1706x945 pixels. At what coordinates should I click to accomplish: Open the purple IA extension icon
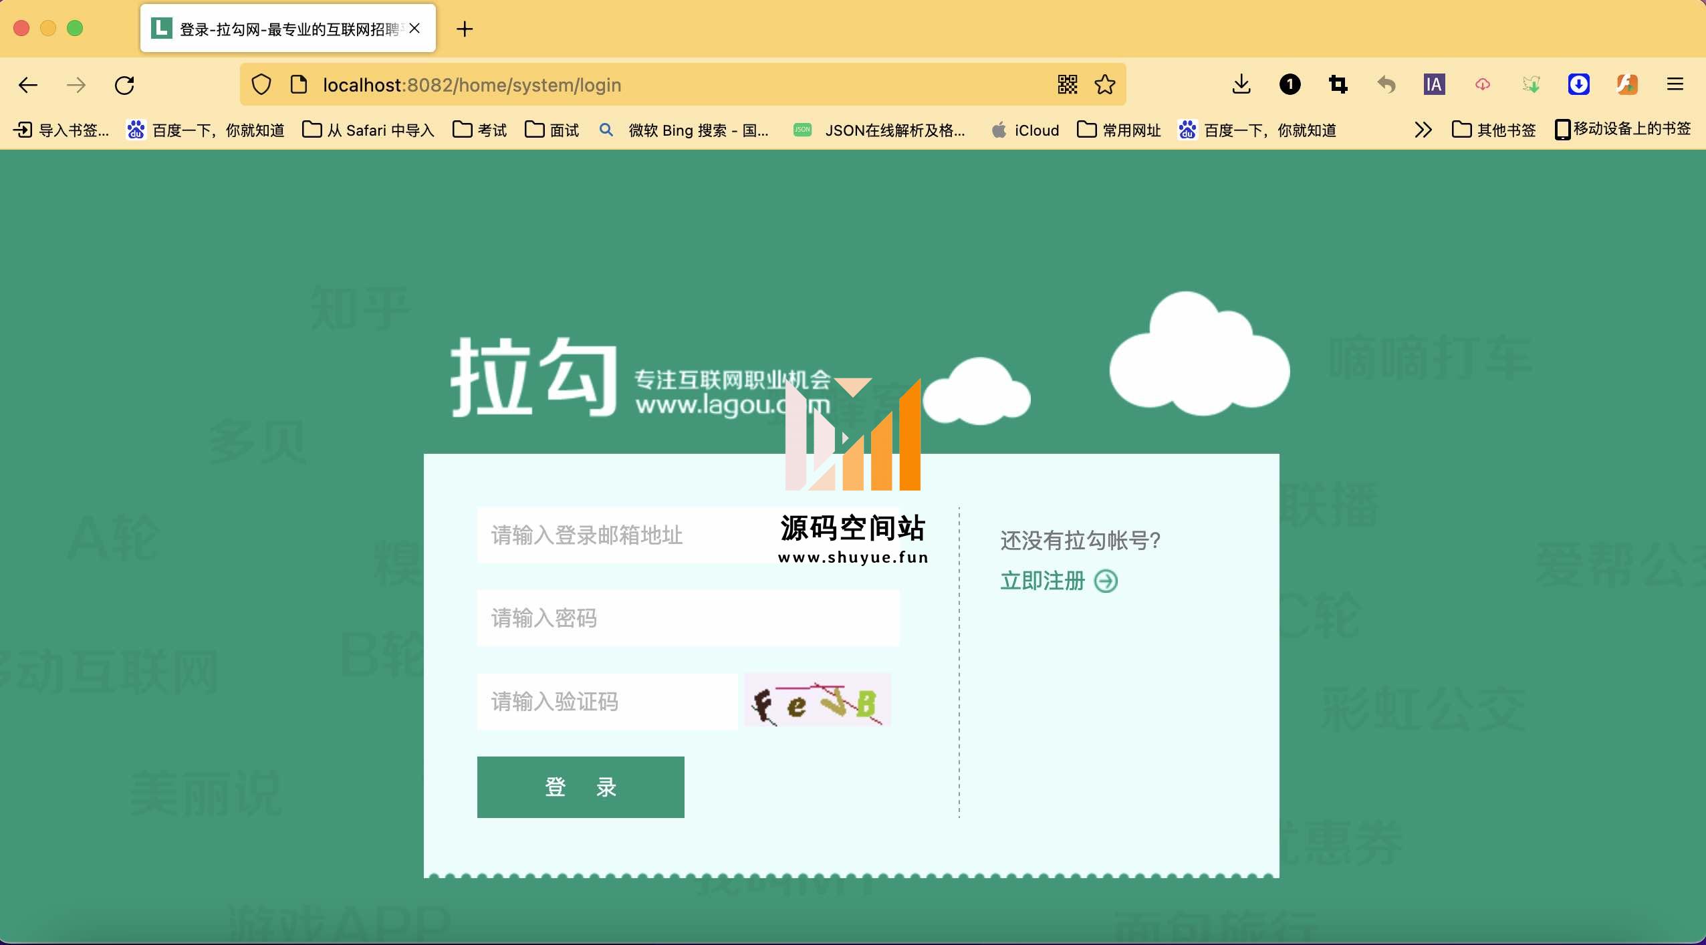[x=1435, y=84]
